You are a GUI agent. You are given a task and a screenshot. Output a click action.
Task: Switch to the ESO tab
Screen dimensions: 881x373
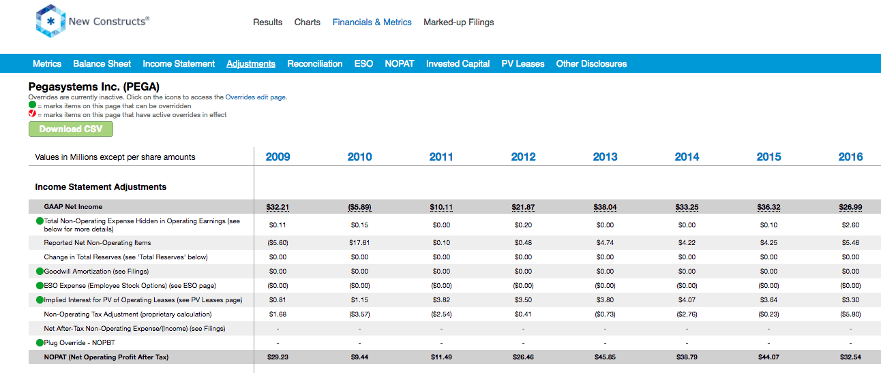363,63
